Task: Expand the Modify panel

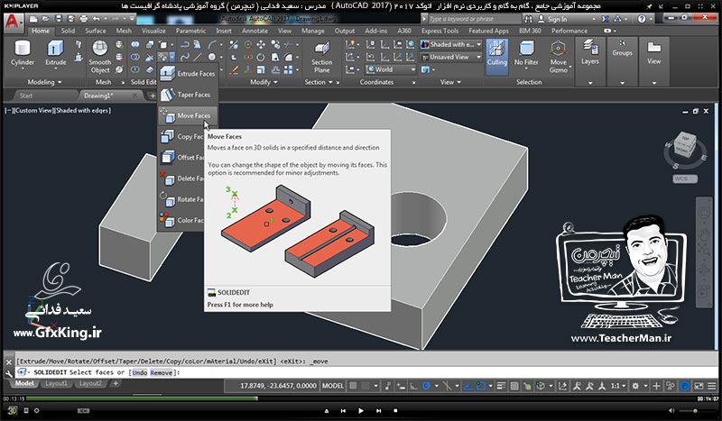Action: (x=264, y=82)
